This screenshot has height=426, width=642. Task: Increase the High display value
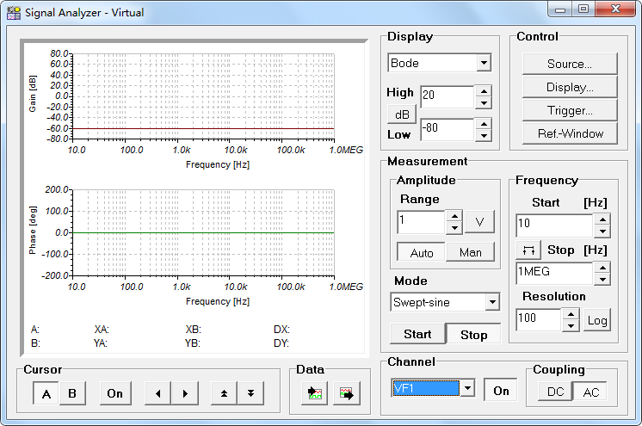[x=484, y=91]
